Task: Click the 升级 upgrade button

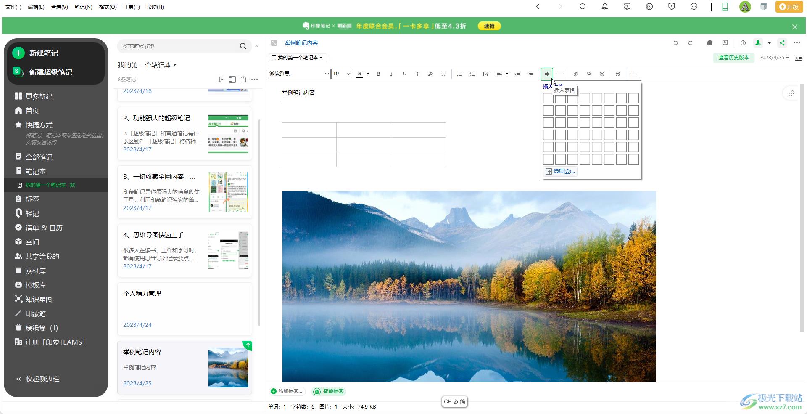Action: (x=789, y=7)
